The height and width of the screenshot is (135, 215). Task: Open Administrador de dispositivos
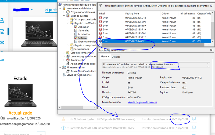pos(83,64)
